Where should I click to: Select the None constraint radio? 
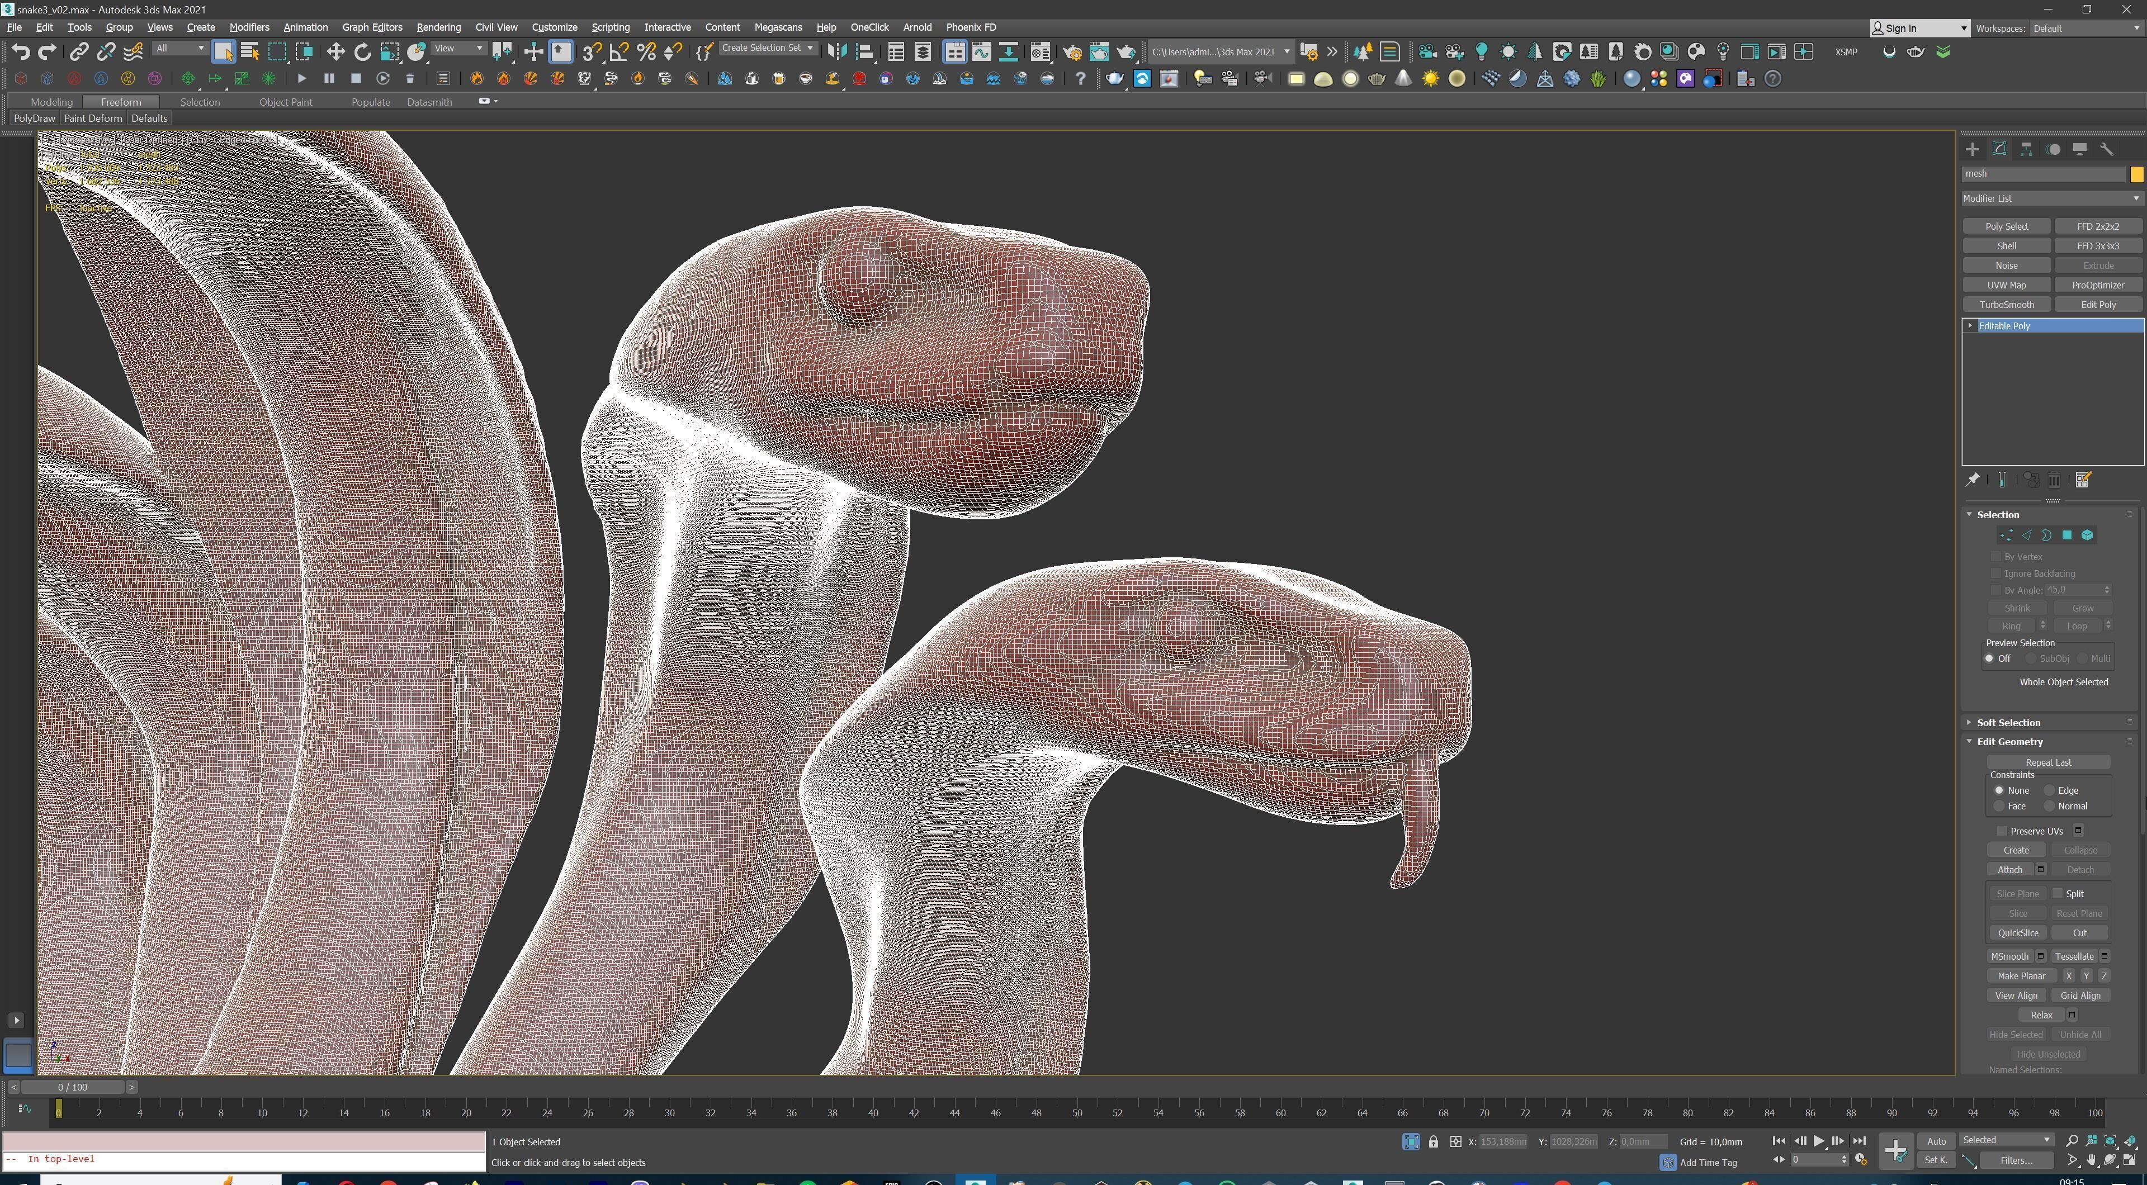[x=1999, y=790]
